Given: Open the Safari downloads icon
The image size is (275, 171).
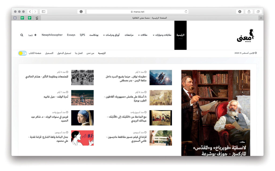Looking at the screenshot, I should tap(240, 12).
